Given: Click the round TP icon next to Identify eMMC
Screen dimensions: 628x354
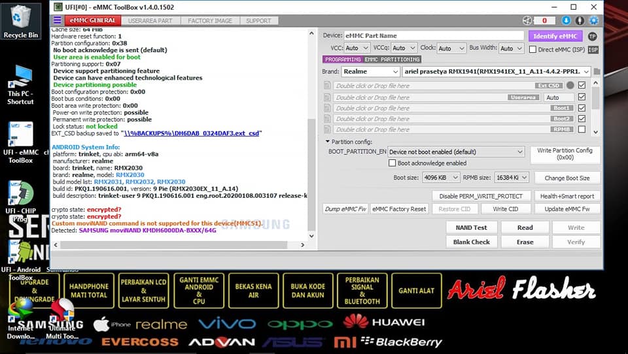Looking at the screenshot, I should point(593,36).
